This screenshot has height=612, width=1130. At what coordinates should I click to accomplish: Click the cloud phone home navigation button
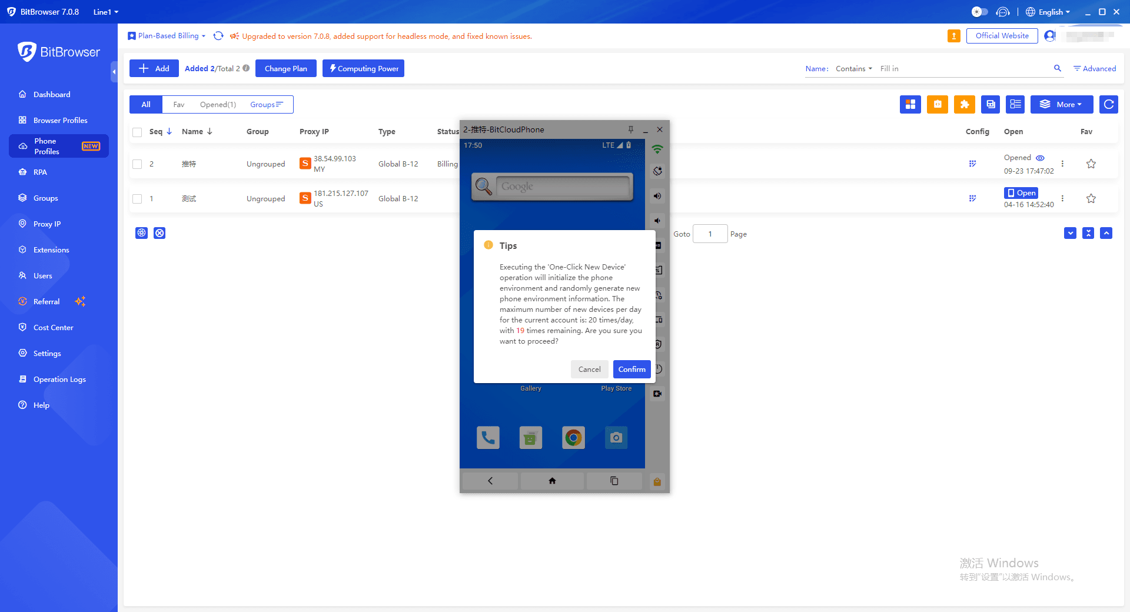coord(552,481)
